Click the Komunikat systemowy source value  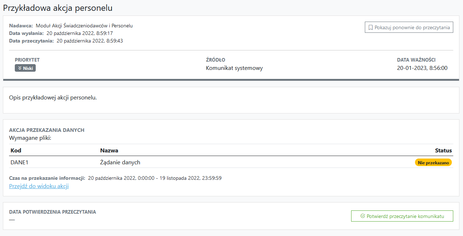(234, 68)
